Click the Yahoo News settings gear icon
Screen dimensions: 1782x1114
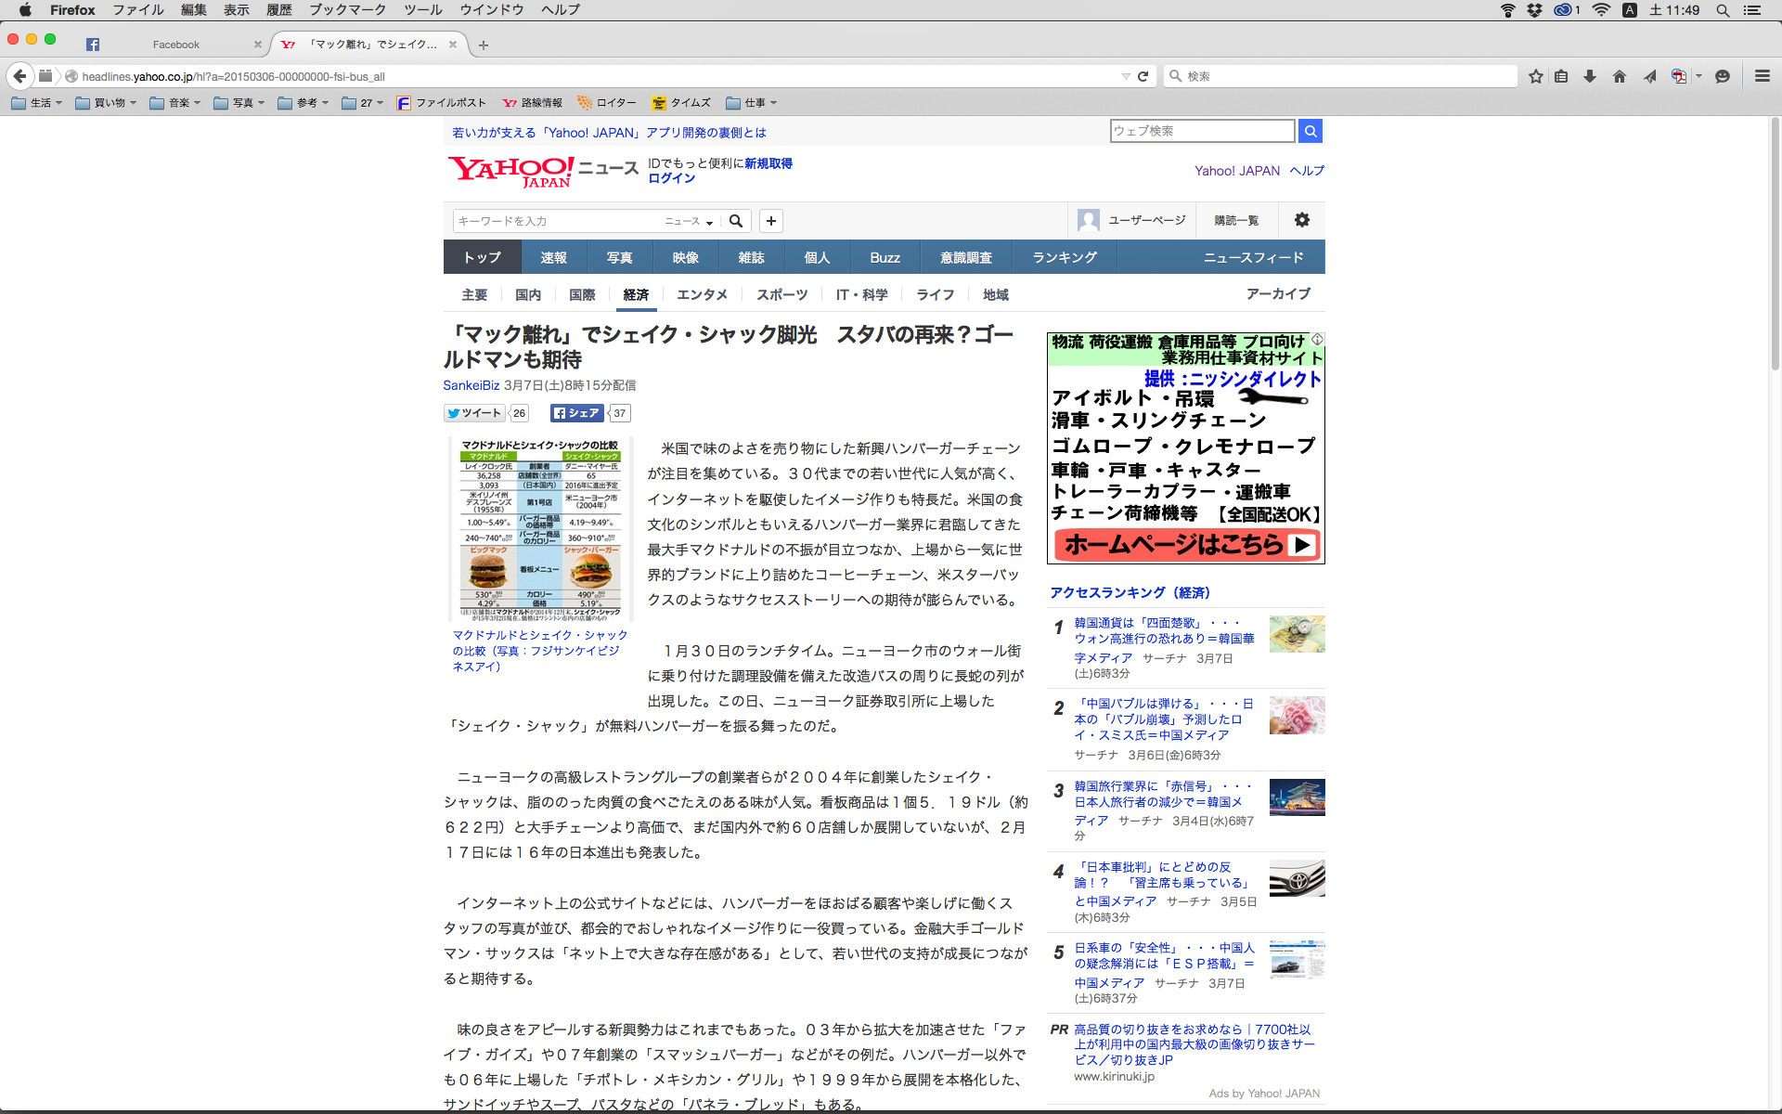(1302, 220)
